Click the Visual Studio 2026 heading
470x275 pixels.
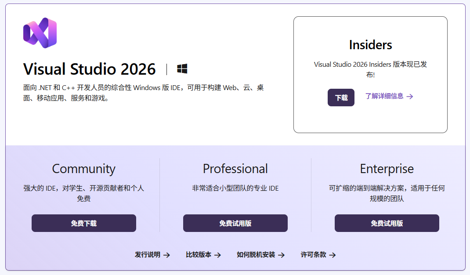click(x=89, y=69)
